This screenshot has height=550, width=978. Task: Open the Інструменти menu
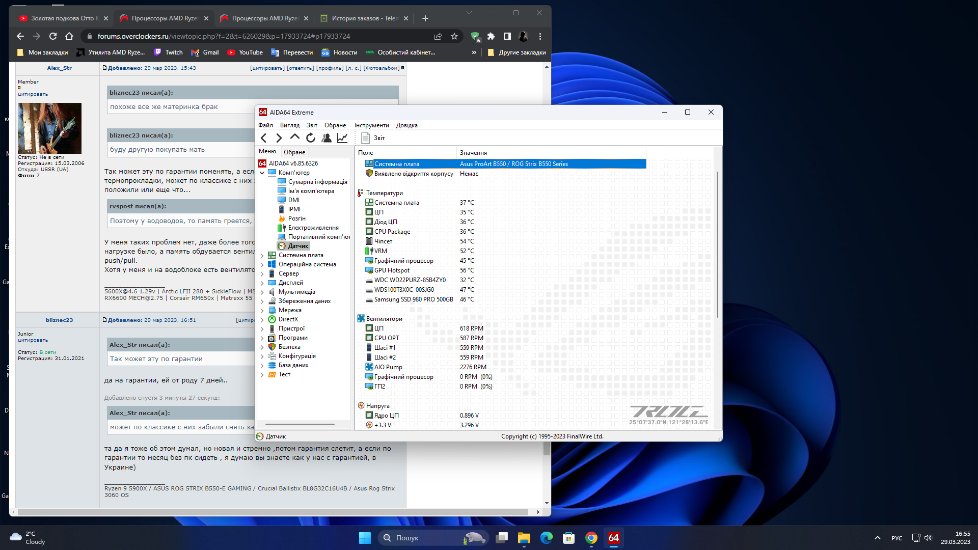(371, 125)
